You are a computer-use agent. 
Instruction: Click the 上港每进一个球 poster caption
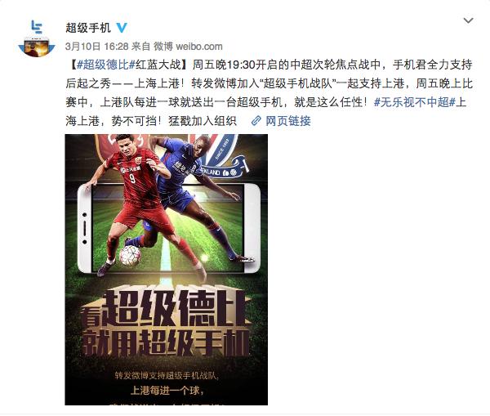click(167, 391)
